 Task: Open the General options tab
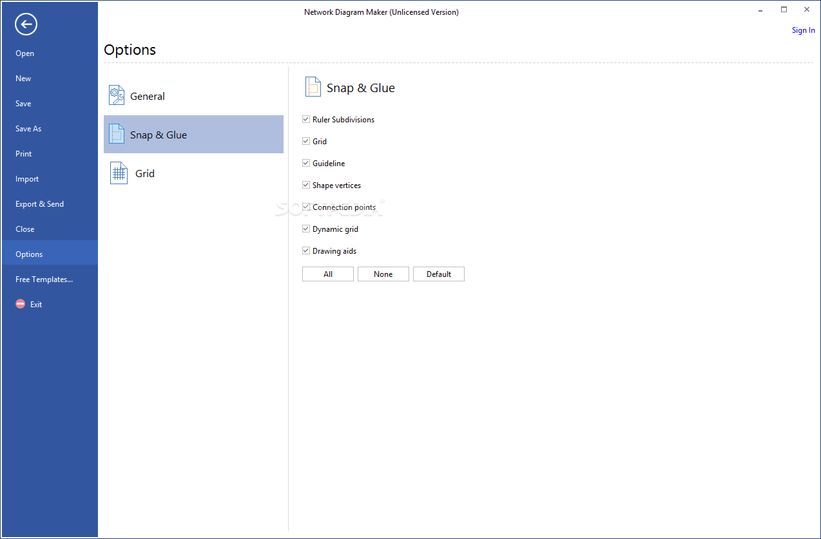193,96
